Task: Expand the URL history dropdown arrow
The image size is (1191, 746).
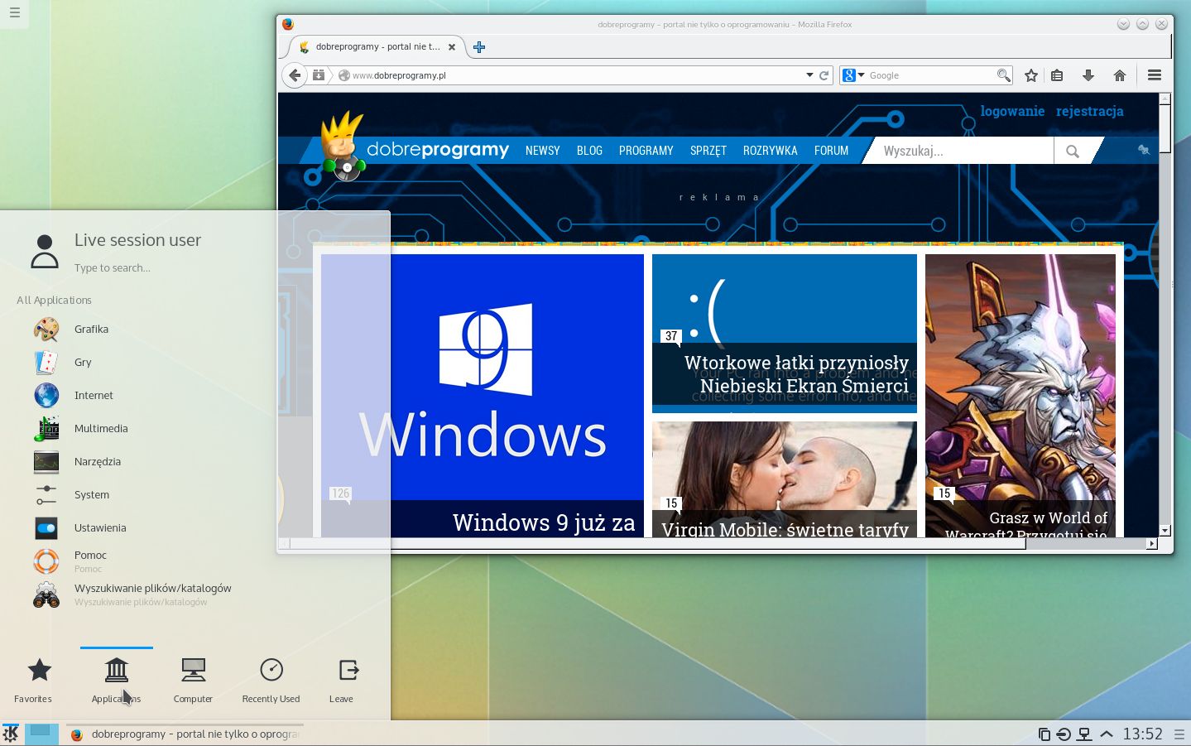Action: [x=809, y=75]
